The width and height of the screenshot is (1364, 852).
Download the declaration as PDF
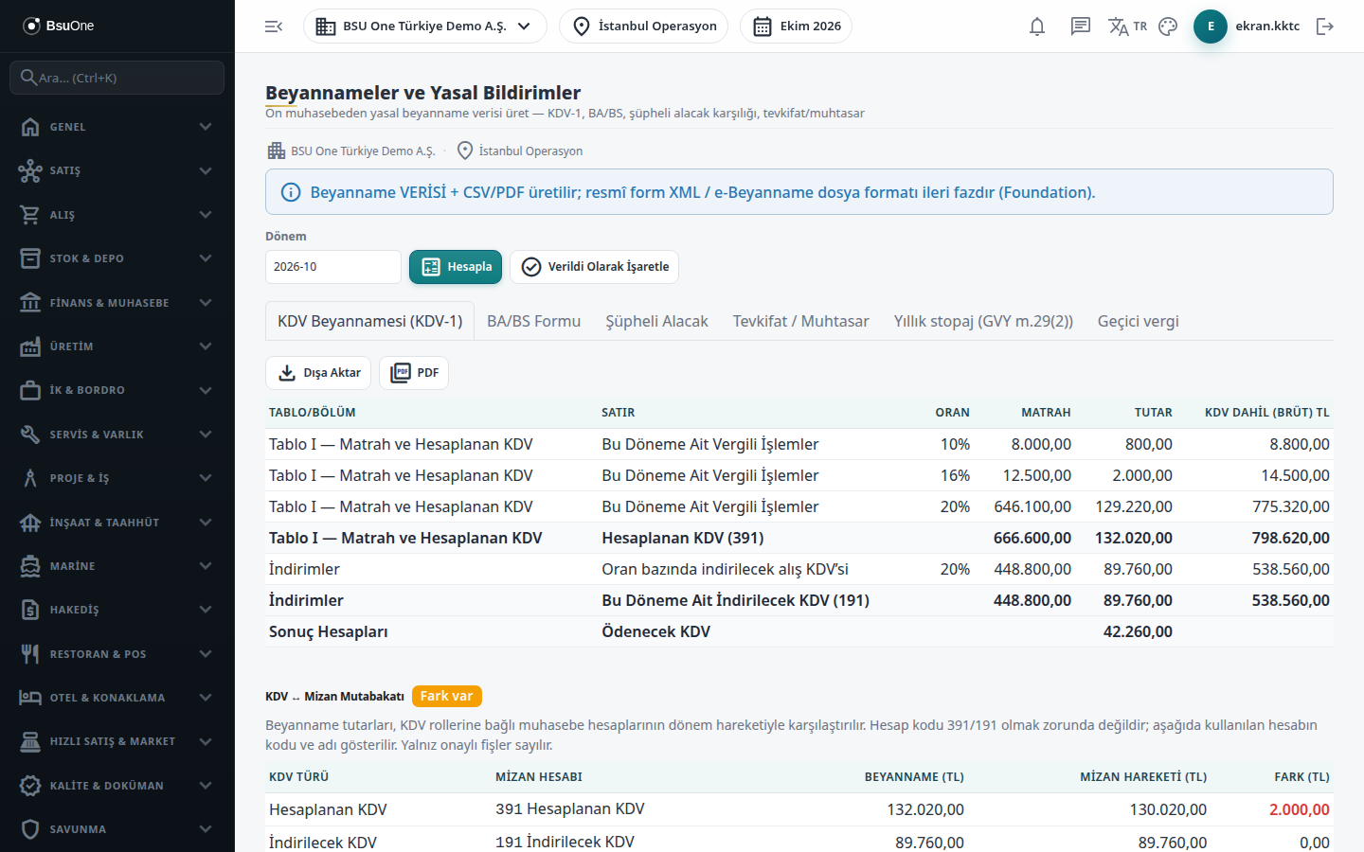(x=414, y=373)
